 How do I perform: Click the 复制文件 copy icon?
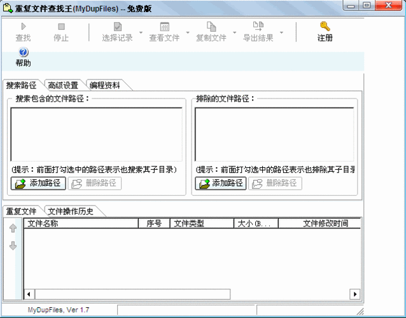pyautogui.click(x=211, y=26)
